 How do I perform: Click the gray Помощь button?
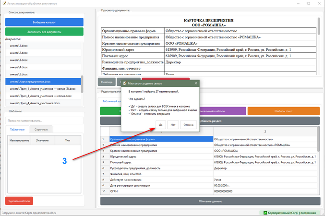(107, 82)
